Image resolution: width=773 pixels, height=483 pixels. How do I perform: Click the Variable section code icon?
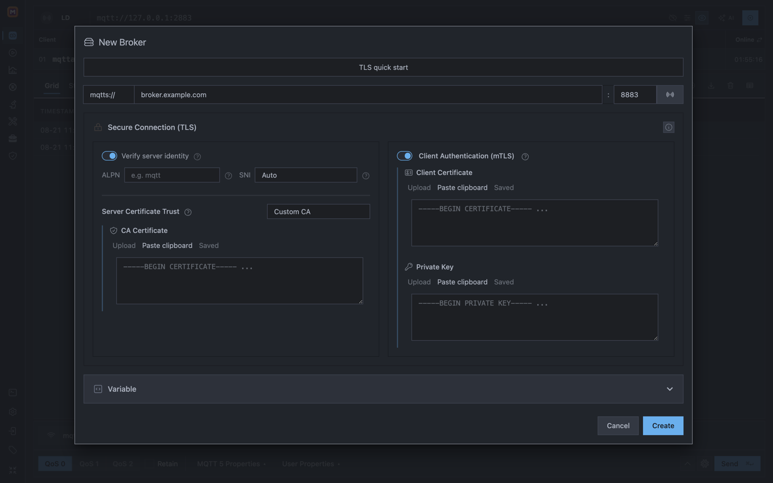tap(98, 389)
